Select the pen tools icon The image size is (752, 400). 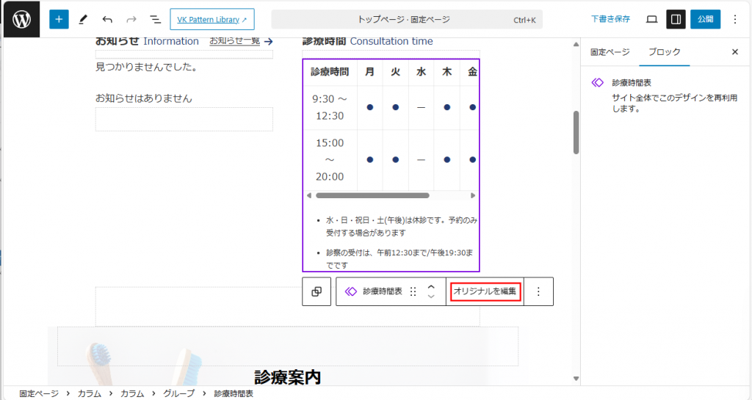[x=83, y=19]
